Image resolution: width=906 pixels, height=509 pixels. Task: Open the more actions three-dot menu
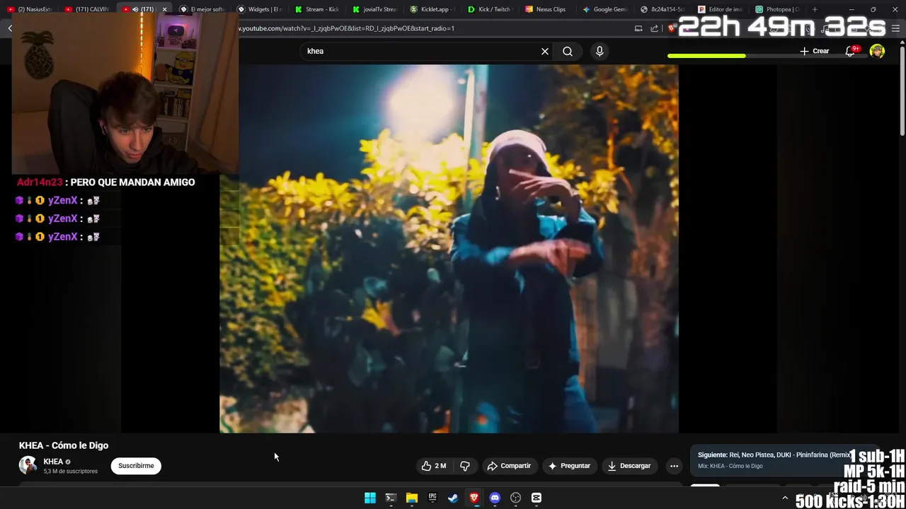(674, 466)
